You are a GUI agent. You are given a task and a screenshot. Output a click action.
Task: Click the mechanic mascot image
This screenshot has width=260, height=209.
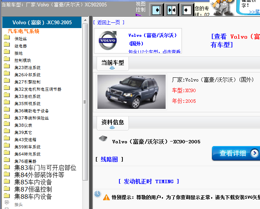click(x=222, y=8)
